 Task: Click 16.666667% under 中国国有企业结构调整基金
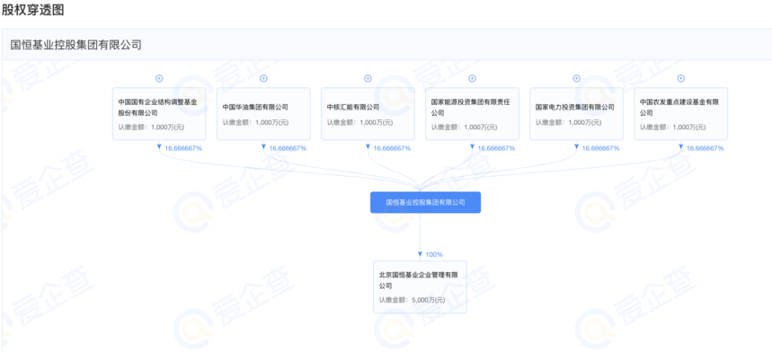coord(183,148)
